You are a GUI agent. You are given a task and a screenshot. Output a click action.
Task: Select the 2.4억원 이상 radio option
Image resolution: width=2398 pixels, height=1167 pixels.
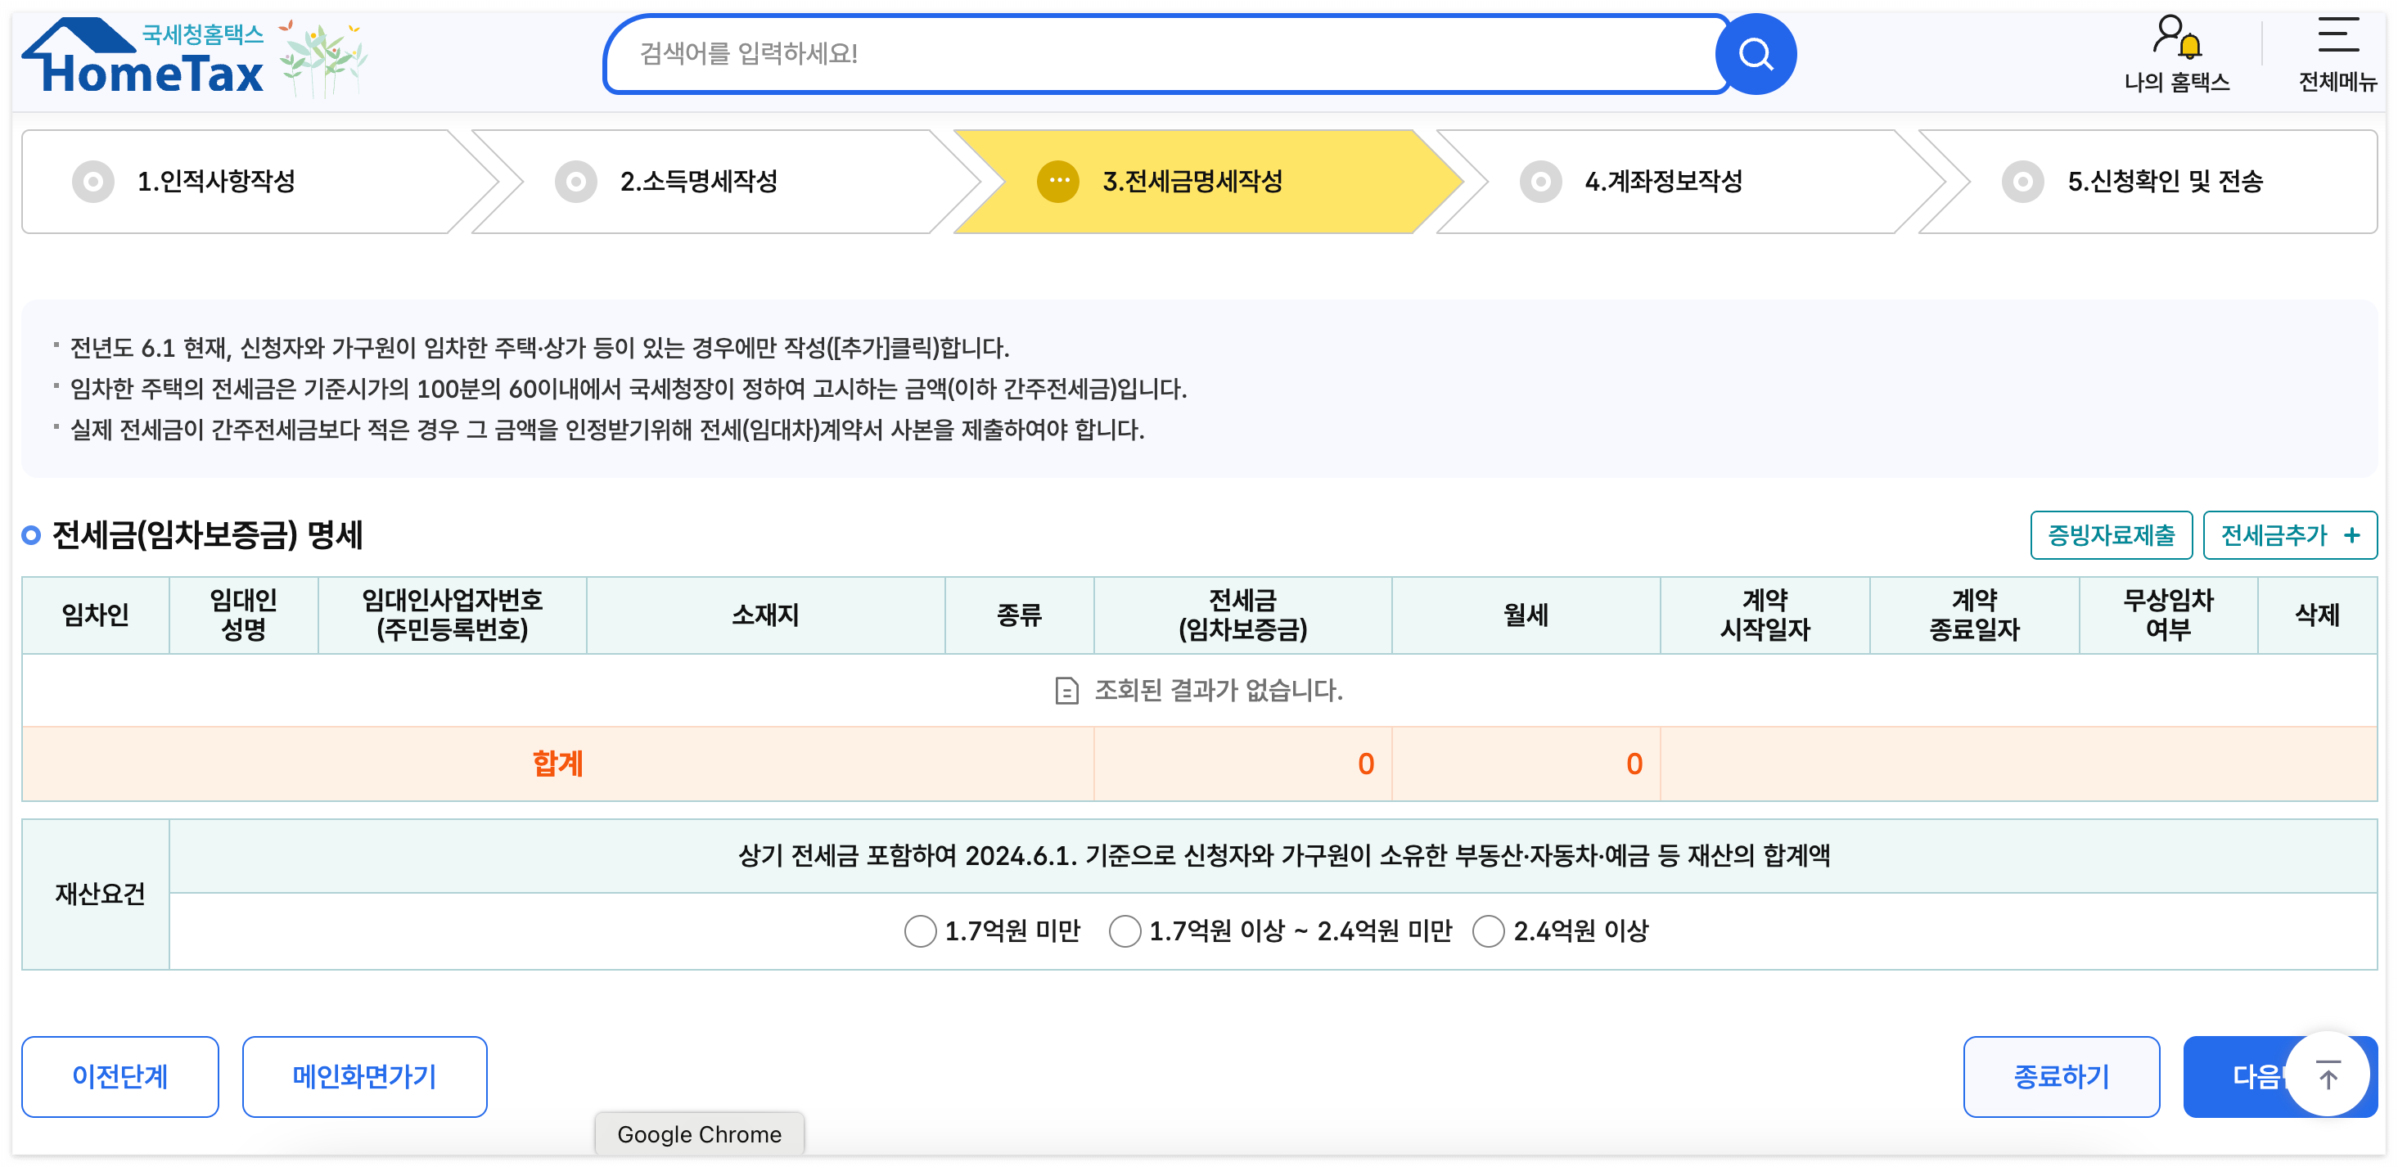tap(1488, 931)
